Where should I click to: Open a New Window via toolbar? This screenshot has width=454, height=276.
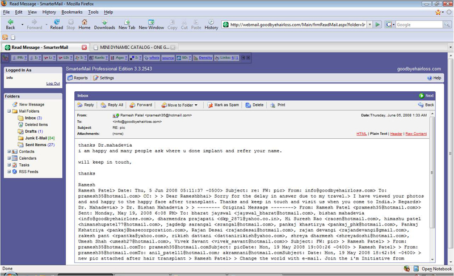151,24
